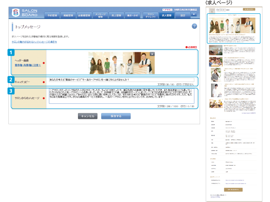The width and height of the screenshot is (270, 202).
Task: Open the 設定 tab
Action: (x=183, y=16)
